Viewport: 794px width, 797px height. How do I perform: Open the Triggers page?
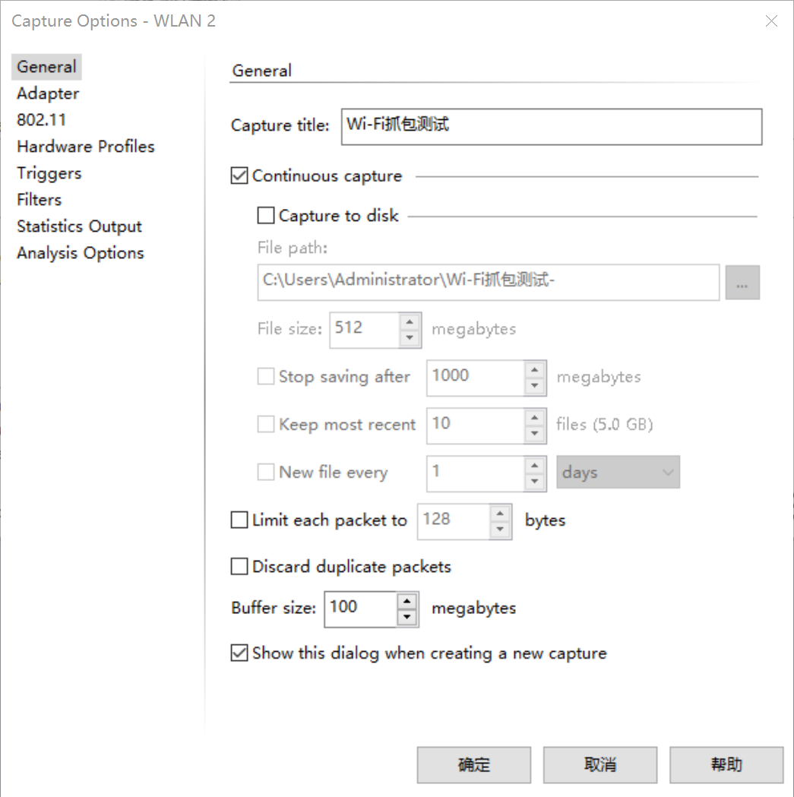49,172
